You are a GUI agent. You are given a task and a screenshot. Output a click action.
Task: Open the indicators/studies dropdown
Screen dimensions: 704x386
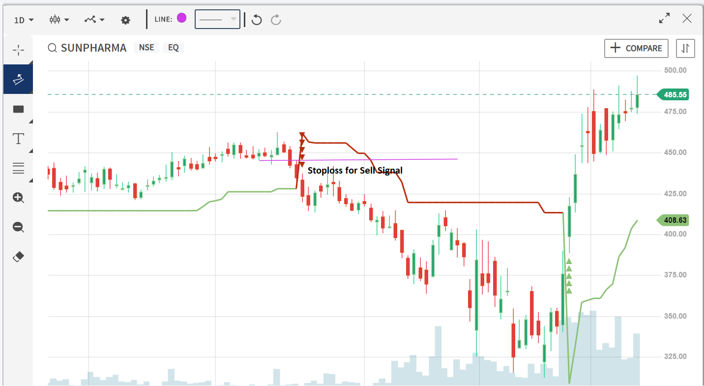pos(94,20)
